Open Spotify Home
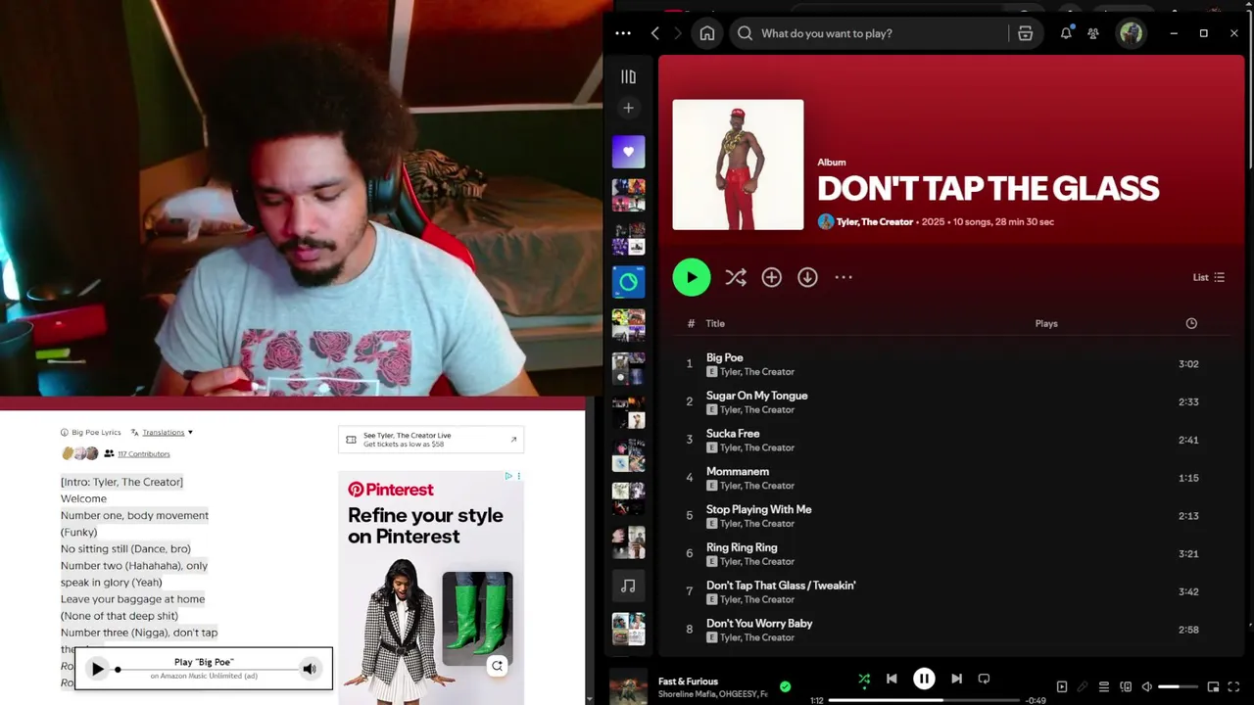Image resolution: width=1254 pixels, height=705 pixels. click(707, 33)
